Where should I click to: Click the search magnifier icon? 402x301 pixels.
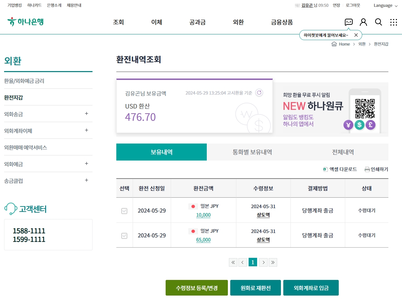point(379,22)
